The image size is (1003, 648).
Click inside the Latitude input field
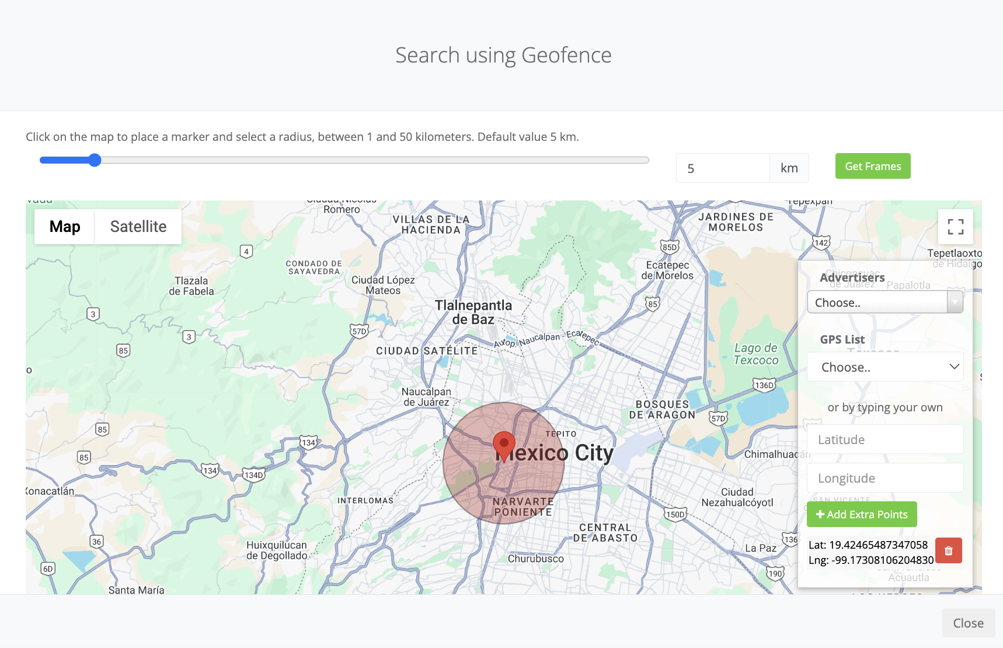(x=885, y=439)
